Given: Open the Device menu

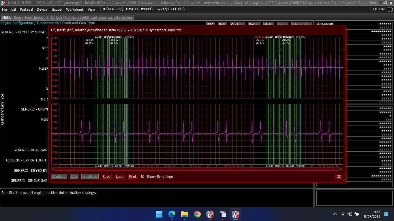Looking at the screenshot, I should point(42,9).
